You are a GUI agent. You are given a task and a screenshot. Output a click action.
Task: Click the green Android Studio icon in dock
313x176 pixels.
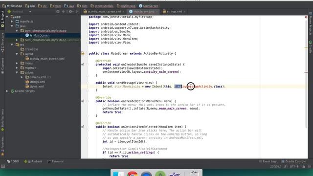(x=160, y=174)
